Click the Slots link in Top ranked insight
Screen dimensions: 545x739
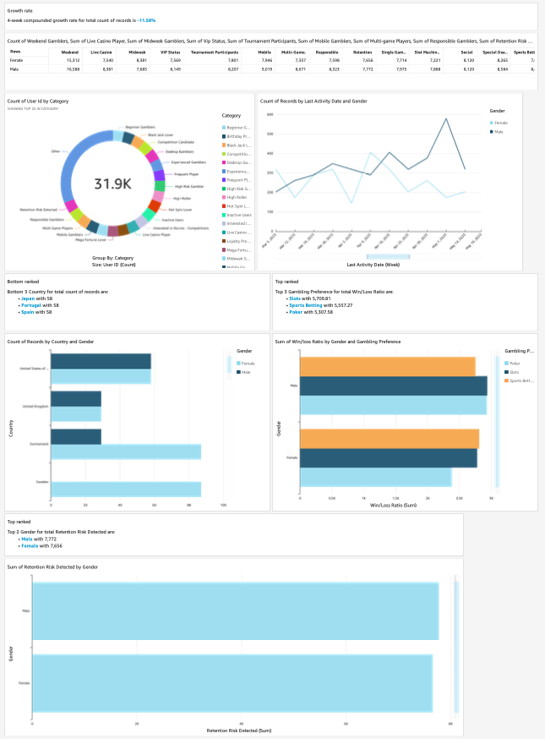click(x=295, y=299)
